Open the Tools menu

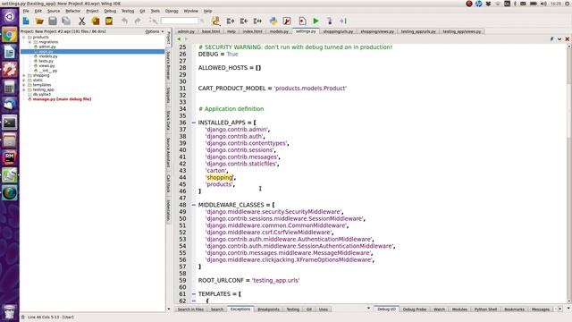point(155,11)
